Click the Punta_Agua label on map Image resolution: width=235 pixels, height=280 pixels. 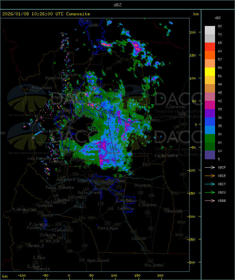click(x=108, y=228)
